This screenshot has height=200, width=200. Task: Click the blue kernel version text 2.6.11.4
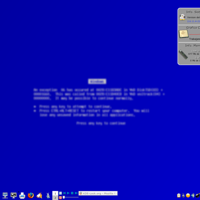(x=193, y=21)
